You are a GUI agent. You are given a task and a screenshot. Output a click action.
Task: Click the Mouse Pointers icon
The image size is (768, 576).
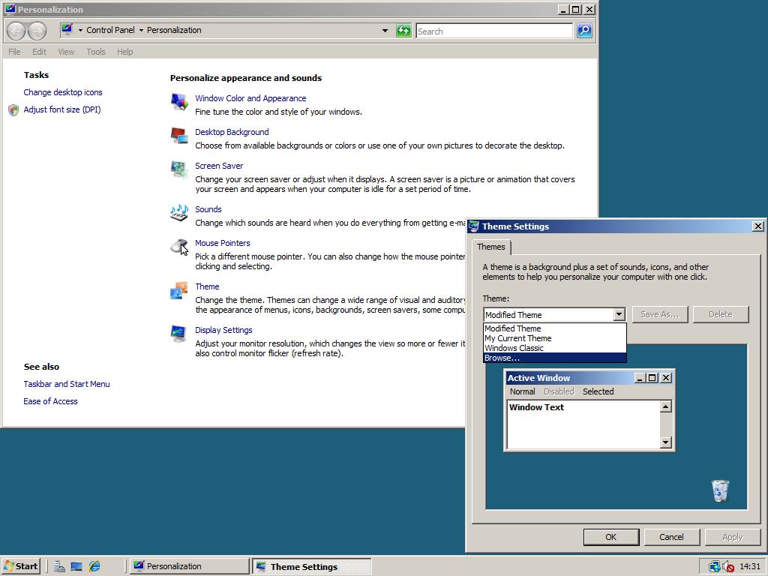(178, 246)
